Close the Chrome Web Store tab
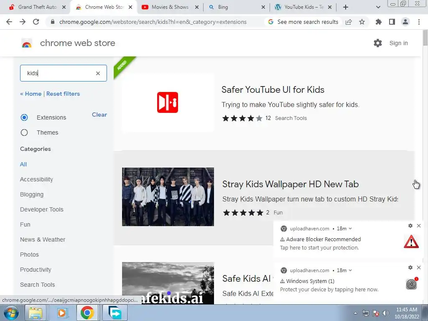The width and height of the screenshot is (428, 321). click(130, 7)
